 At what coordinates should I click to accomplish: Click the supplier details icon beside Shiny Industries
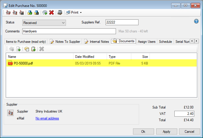(x=10, y=113)
